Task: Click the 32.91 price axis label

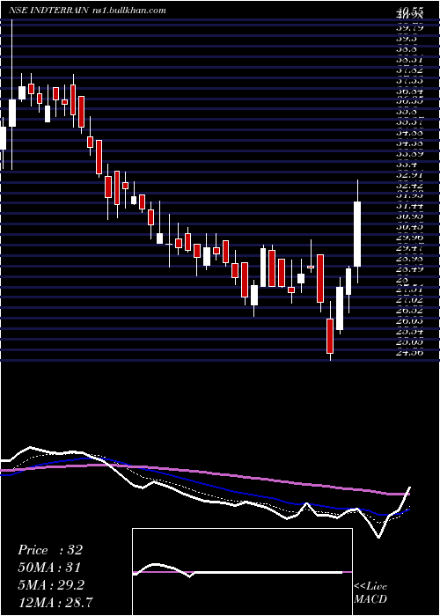Action: 410,174
